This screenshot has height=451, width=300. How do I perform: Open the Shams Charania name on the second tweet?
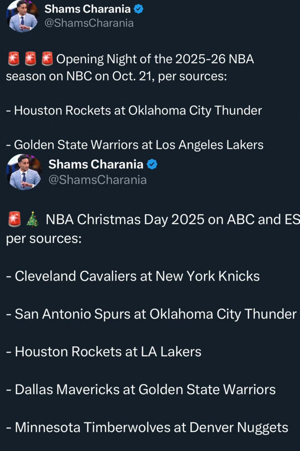coord(96,165)
